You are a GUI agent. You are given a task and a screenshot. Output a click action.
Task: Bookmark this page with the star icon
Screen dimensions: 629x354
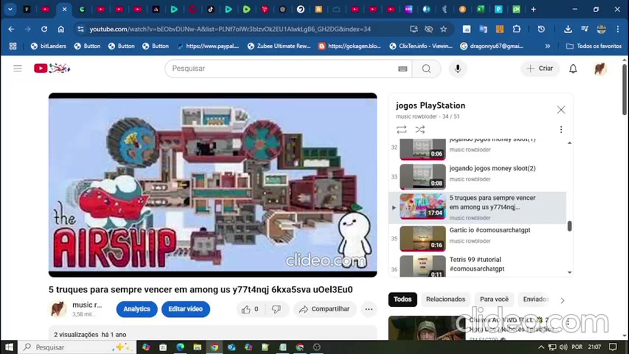(443, 29)
